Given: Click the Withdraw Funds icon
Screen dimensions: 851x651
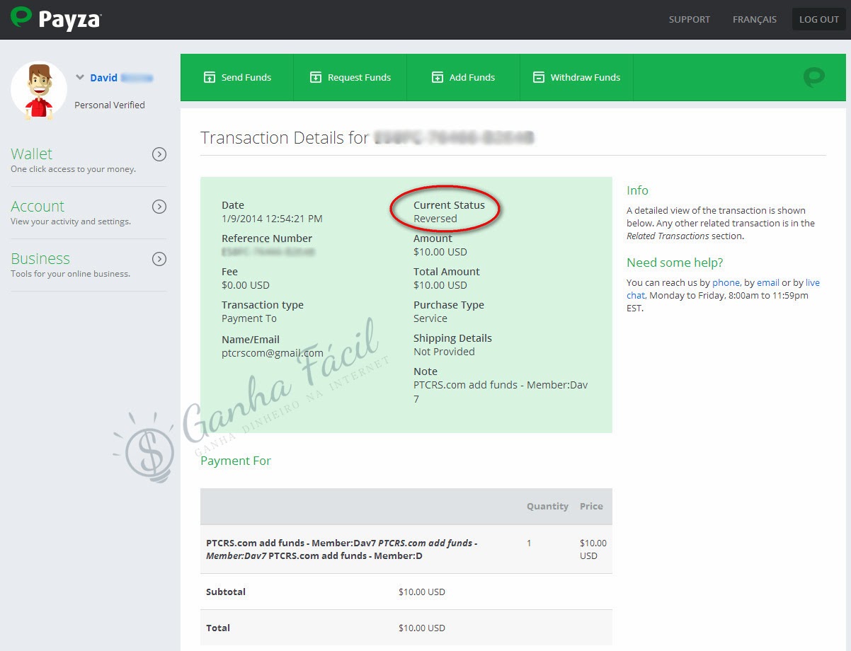Looking at the screenshot, I should (x=539, y=77).
